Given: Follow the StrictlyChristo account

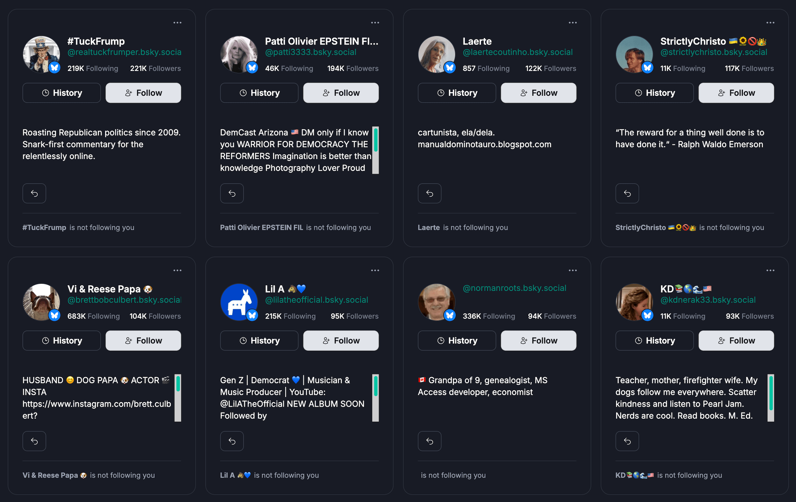Looking at the screenshot, I should [x=736, y=93].
